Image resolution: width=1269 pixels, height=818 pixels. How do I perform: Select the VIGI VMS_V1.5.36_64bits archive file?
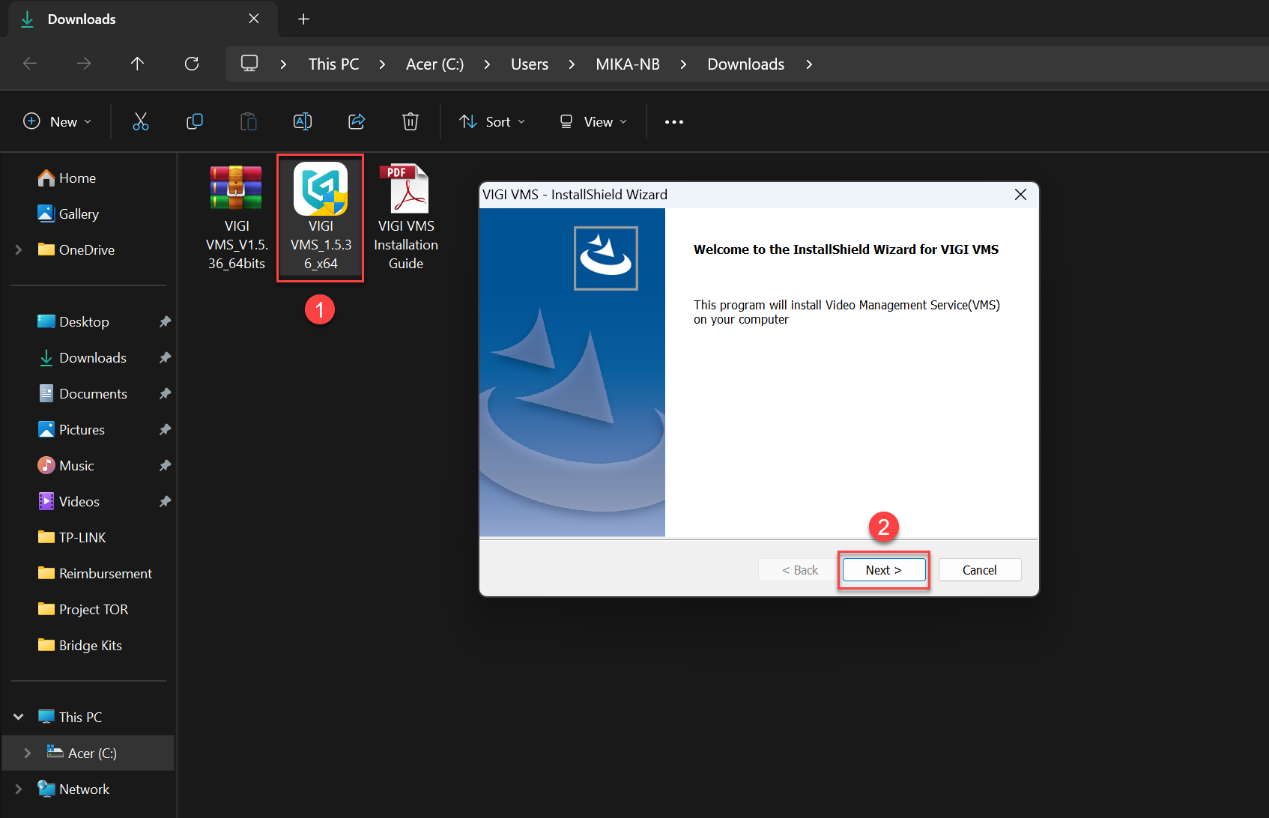click(x=236, y=217)
